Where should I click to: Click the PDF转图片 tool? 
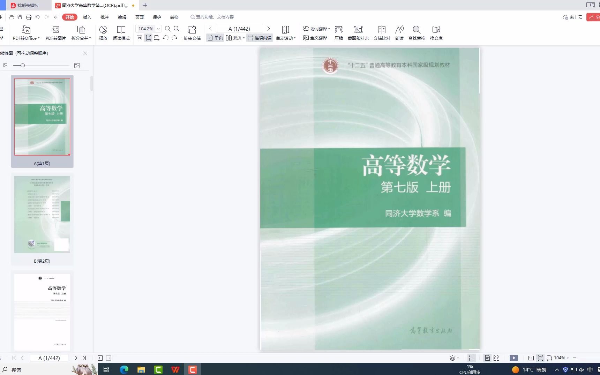[x=55, y=33]
